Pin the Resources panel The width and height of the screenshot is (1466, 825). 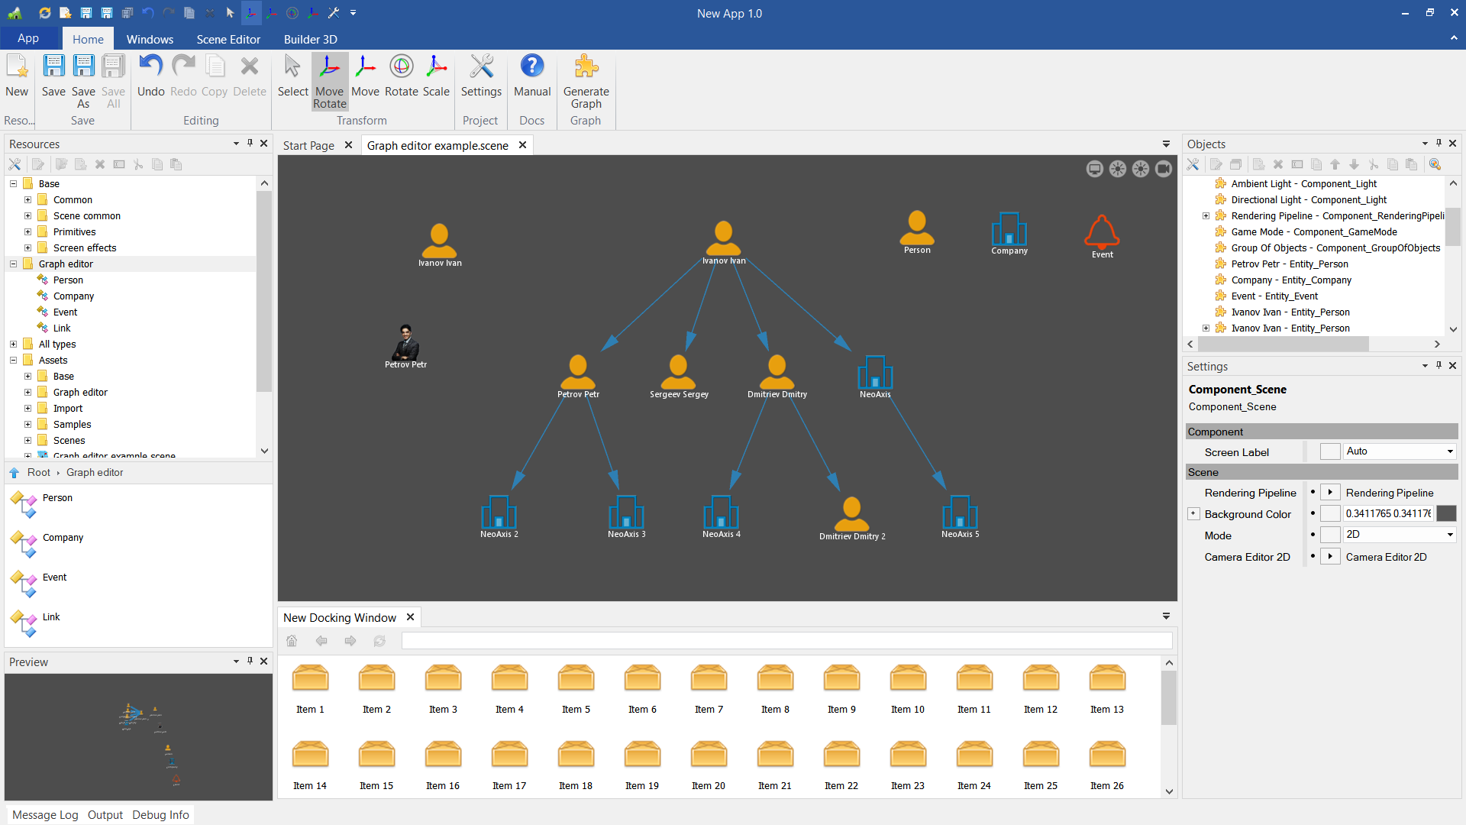(x=250, y=143)
